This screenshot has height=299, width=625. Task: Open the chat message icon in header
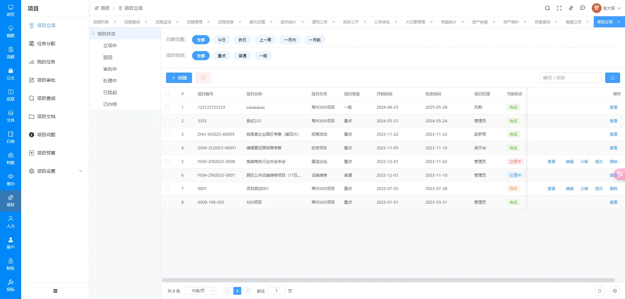click(583, 8)
